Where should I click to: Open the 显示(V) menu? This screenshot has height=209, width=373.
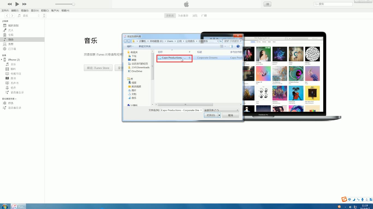(35, 10)
